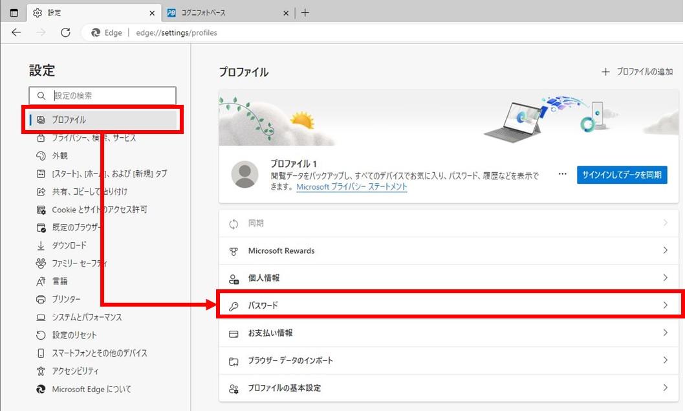
Task: Close the コグニフォトベース tab
Action: click(287, 13)
